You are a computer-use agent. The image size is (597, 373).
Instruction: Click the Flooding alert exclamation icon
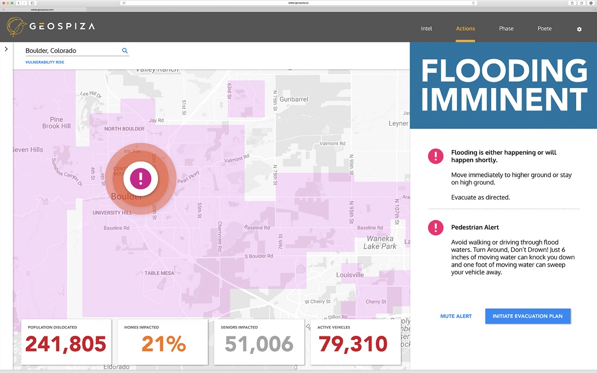[436, 156]
